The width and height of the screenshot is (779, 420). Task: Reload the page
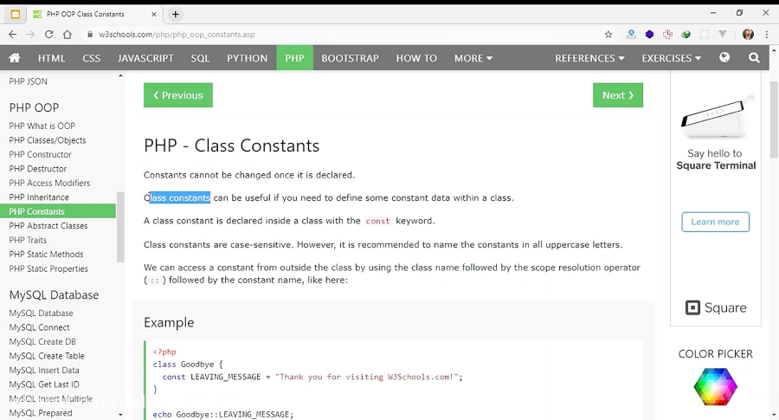[x=48, y=35]
